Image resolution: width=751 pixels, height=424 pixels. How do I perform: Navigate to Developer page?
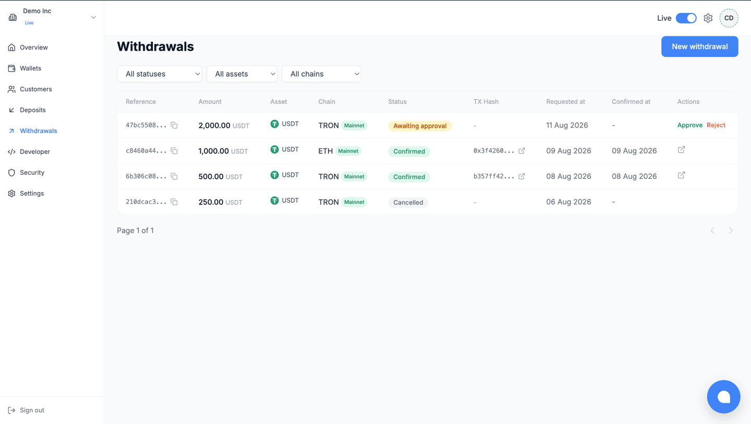tap(34, 152)
